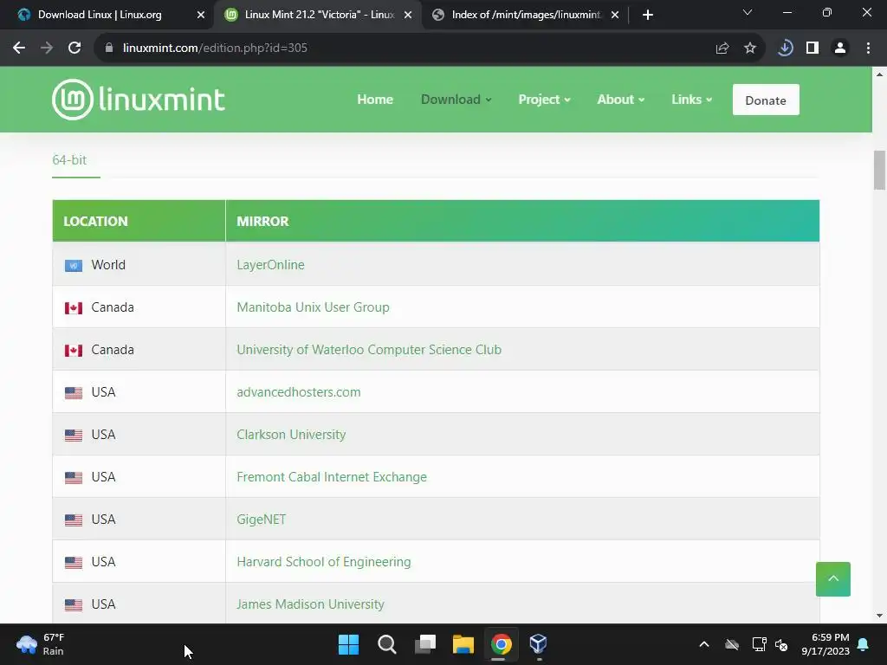Click the scroll-to-top green button

(832, 579)
